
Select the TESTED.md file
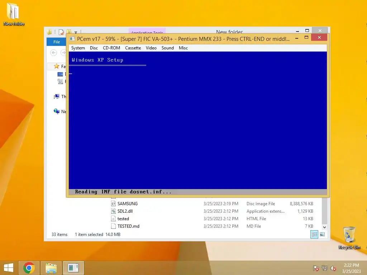(128, 226)
